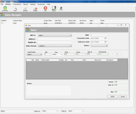The height and width of the screenshot is (114, 136).
Task: Click the SAVE button
Action: click(x=112, y=96)
